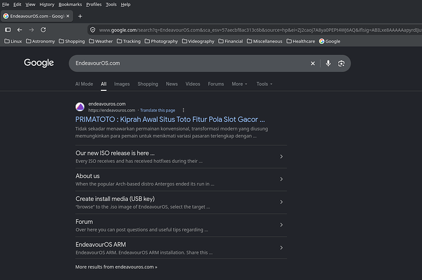The width and height of the screenshot is (422, 280).
Task: Expand Create install media chevron
Action: [281, 202]
